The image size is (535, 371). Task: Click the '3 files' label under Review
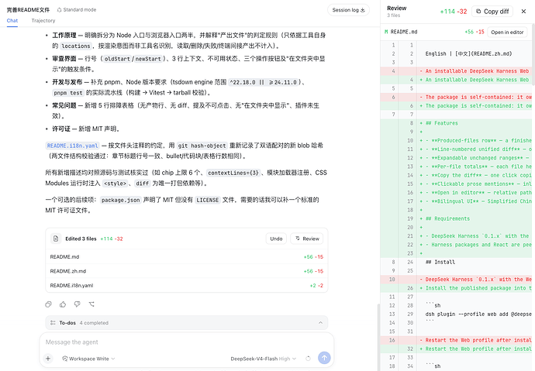pyautogui.click(x=393, y=15)
